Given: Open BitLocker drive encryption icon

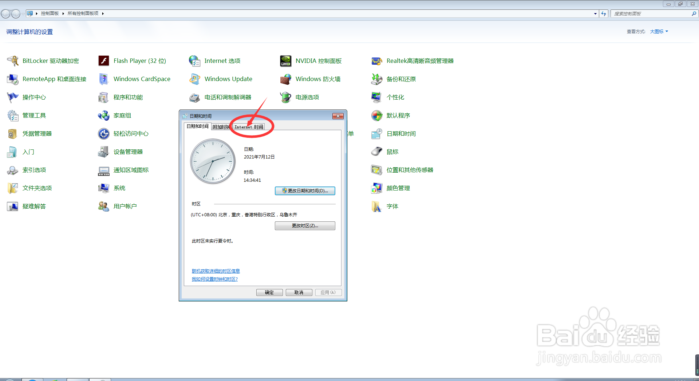Looking at the screenshot, I should tap(13, 61).
